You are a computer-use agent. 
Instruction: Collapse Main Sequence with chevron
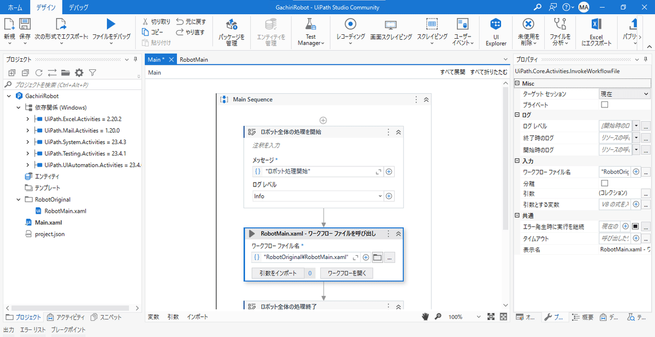(x=426, y=100)
